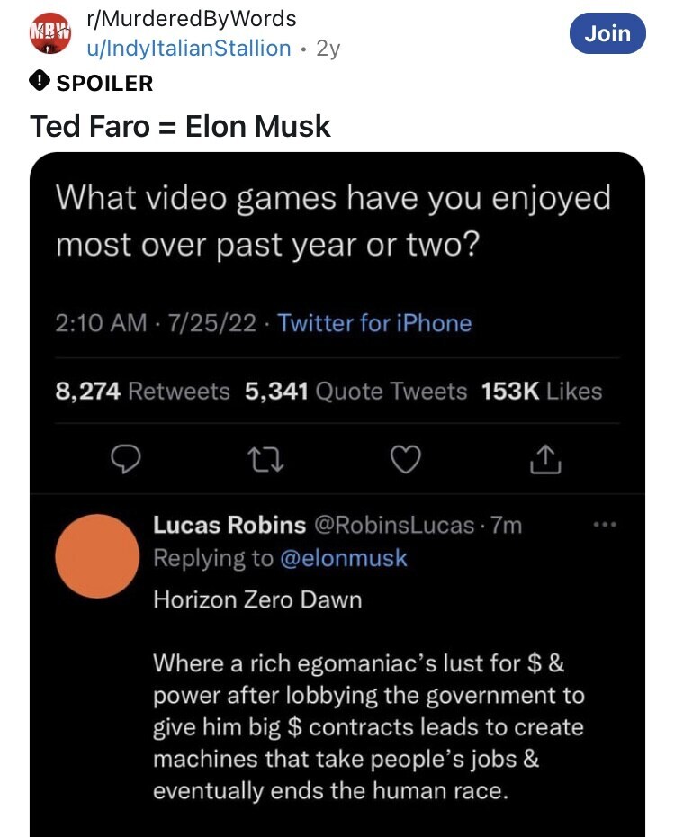
Task: Open the MurderedByWords subreddit avatar
Action: 49,33
